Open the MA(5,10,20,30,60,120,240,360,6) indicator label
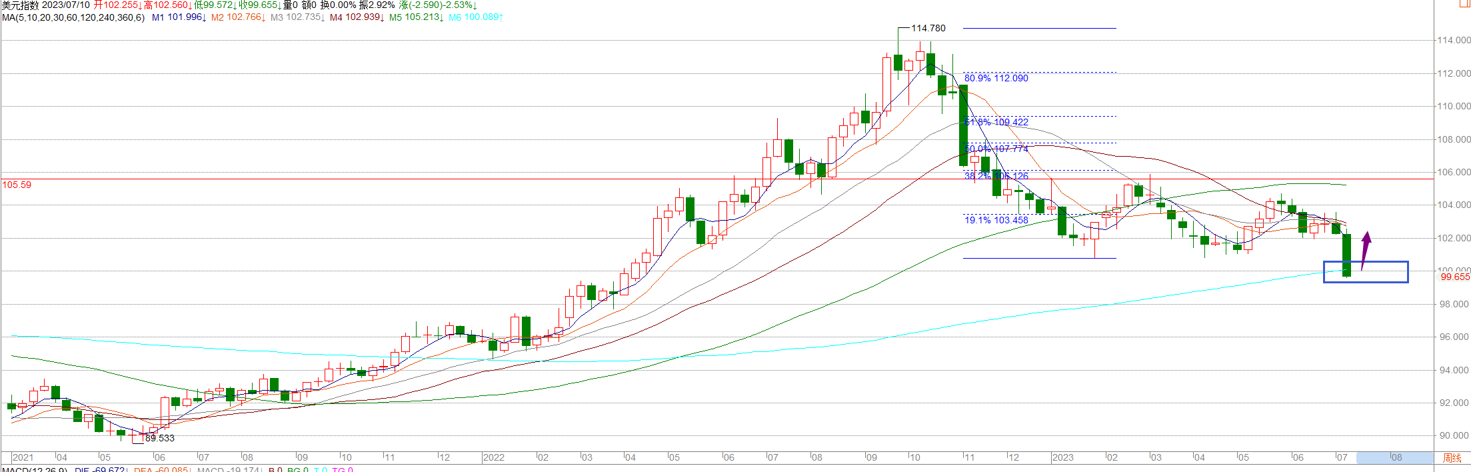This screenshot has height=472, width=1471. pyautogui.click(x=73, y=17)
